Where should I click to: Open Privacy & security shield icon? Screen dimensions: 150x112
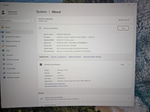click(x=4, y=73)
